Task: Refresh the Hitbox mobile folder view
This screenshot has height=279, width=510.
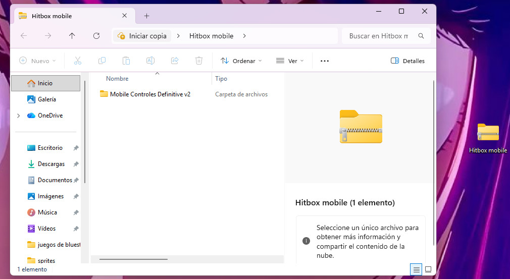Action: tap(96, 36)
